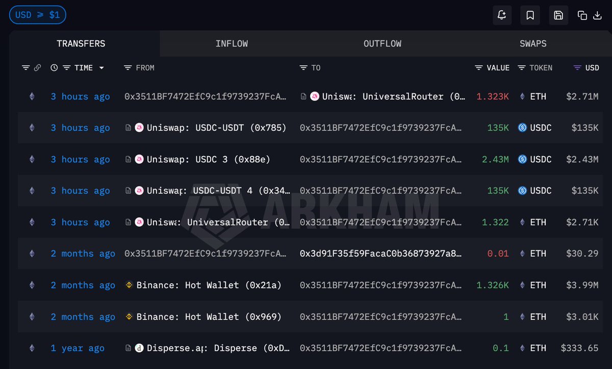Click the save floppy disk icon
The image size is (612, 369).
(558, 15)
